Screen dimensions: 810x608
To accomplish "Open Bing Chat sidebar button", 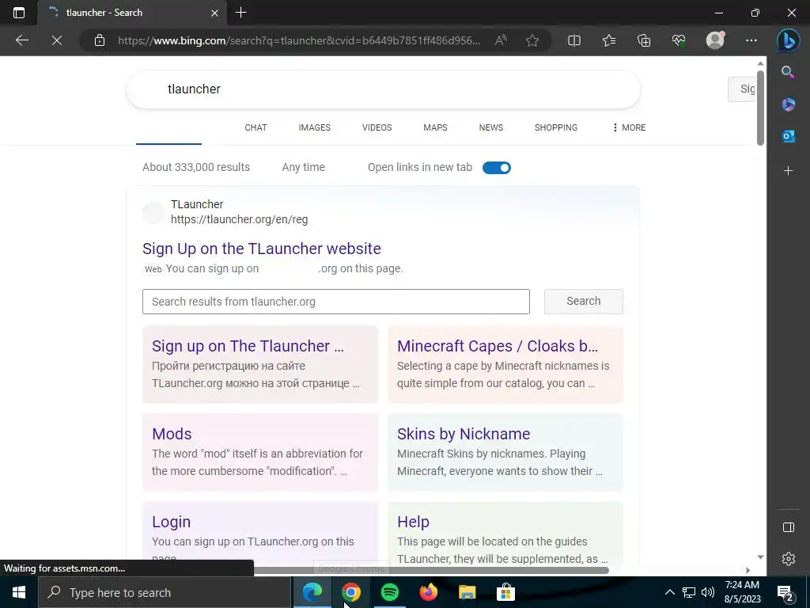I will click(x=789, y=41).
